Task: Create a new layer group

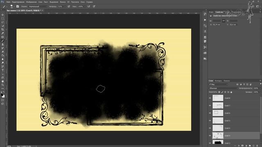Action: coord(250,146)
